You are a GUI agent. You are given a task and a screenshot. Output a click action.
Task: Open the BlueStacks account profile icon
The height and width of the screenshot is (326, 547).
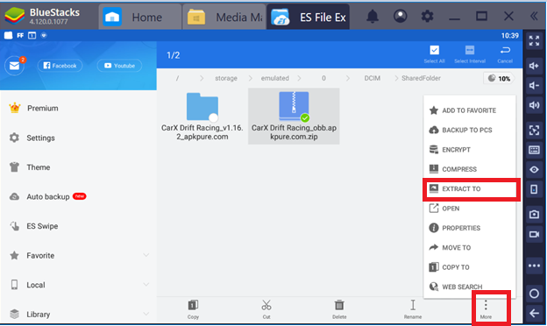click(400, 16)
